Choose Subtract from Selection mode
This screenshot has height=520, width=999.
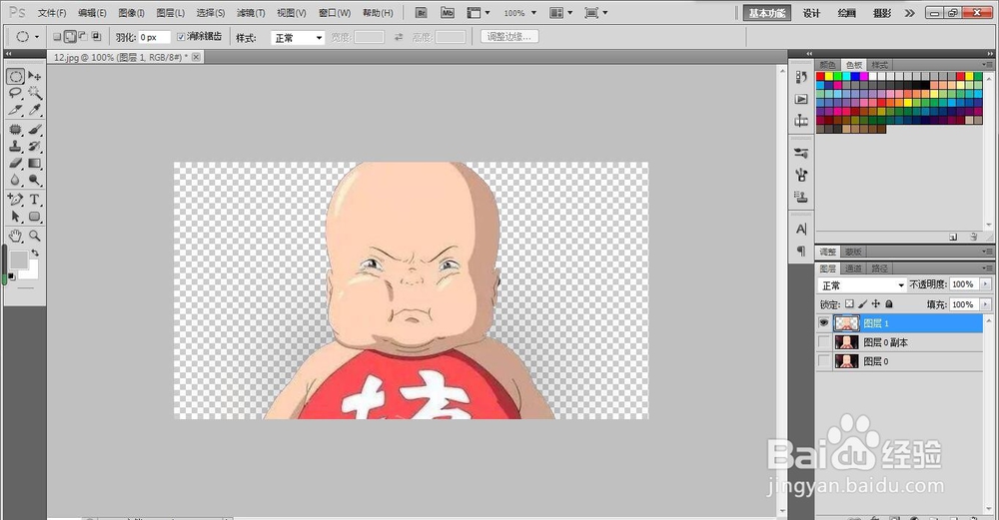tap(83, 37)
